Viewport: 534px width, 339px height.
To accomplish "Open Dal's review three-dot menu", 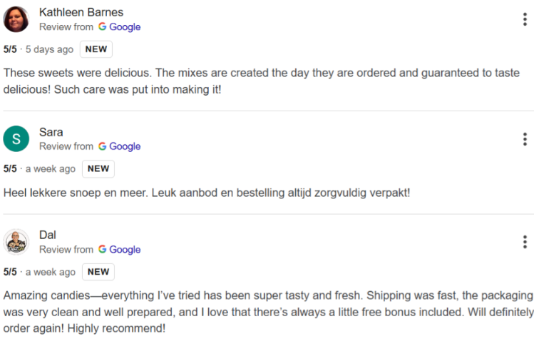I will (x=525, y=242).
